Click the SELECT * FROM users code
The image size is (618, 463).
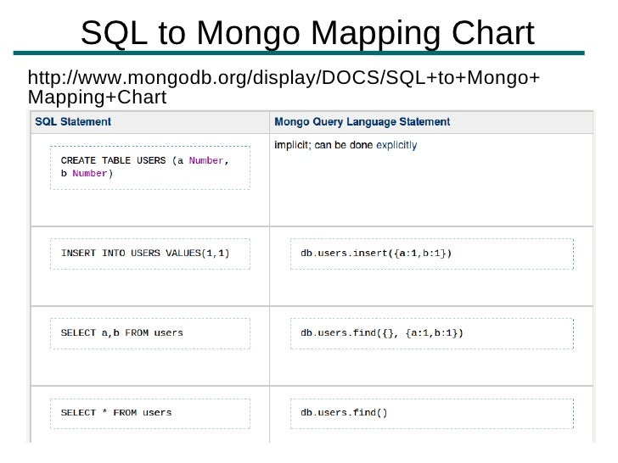click(116, 413)
